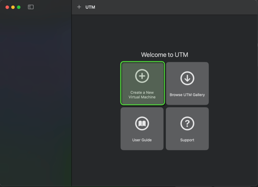The height and width of the screenshot is (187, 258).
Task: Minimize the window with the yellow traffic light
Action: pos(13,7)
